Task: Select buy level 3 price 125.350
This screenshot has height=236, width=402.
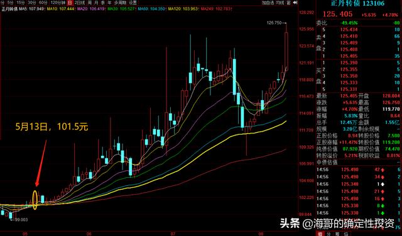Action: [x=349, y=76]
